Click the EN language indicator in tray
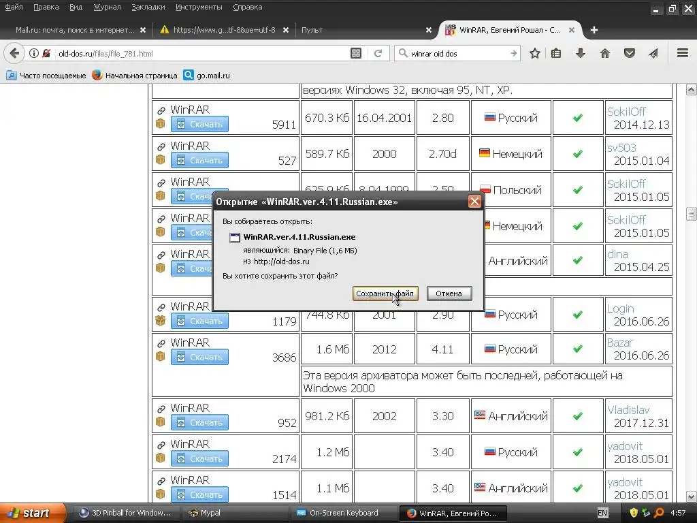The image size is (697, 523). pyautogui.click(x=602, y=513)
